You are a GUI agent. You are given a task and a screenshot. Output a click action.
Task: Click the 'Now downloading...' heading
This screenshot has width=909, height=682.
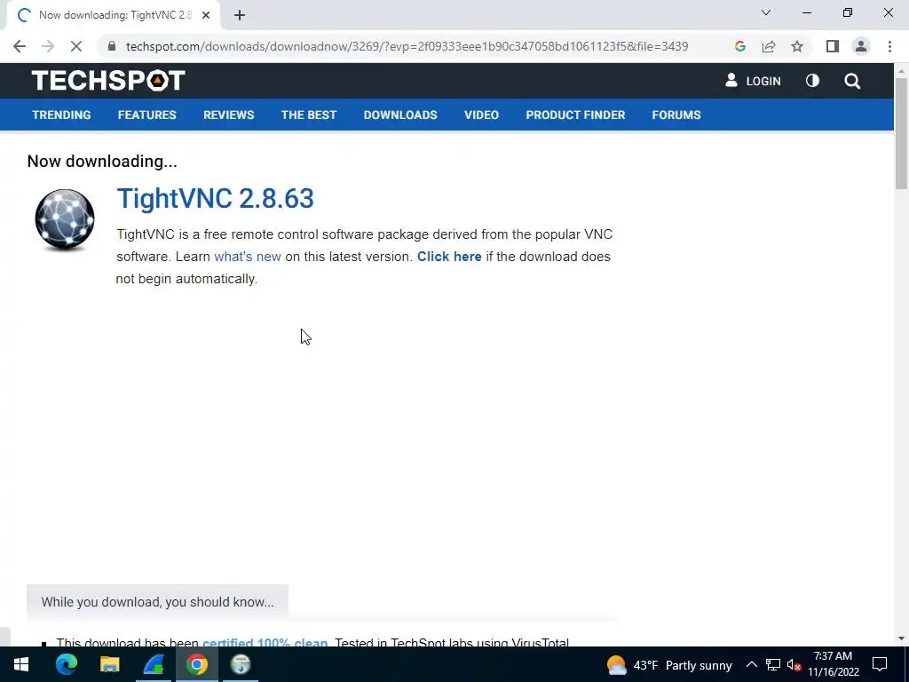coord(102,162)
